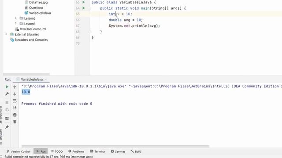Open Services tool window
Viewport: 282px width, 158px height.
[118, 151]
